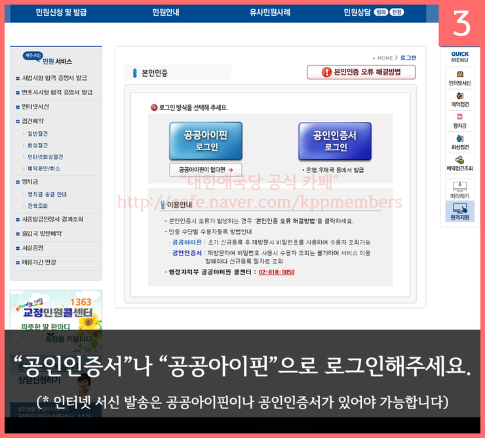The image size is (485, 438).
Task: Open 인터넷서신 in the left service menu
Action: tap(35, 106)
